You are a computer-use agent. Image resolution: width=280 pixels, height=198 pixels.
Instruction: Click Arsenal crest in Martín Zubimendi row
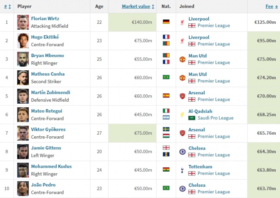tap(182, 96)
